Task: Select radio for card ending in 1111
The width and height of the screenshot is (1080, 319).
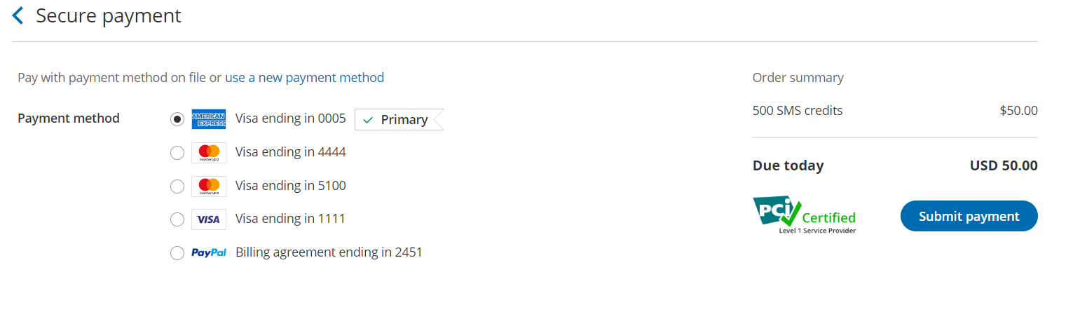Action: click(177, 219)
